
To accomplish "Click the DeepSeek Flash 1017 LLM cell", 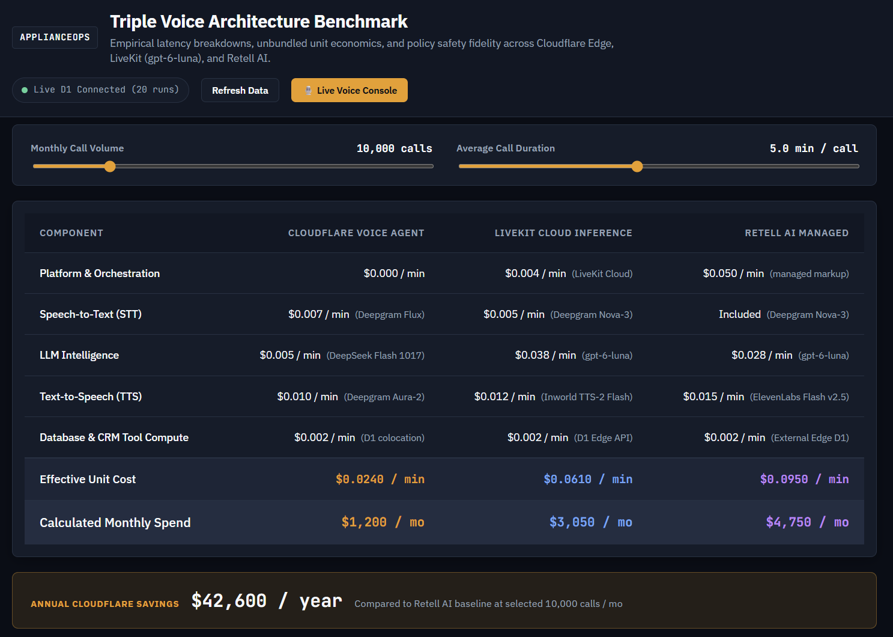I will [342, 355].
